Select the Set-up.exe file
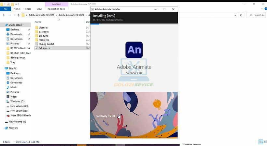Viewport: 267px width, 146px height. [x=44, y=48]
